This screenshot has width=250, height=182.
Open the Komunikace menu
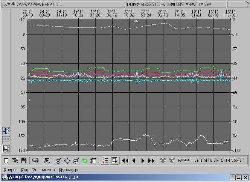44,170
